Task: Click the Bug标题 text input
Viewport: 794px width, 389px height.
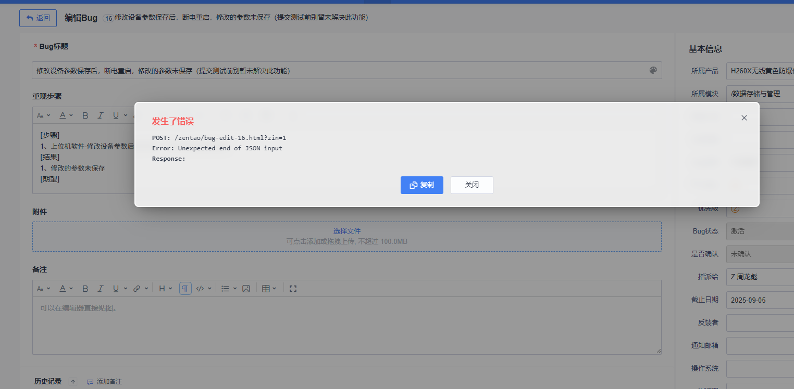Action: pyautogui.click(x=347, y=71)
